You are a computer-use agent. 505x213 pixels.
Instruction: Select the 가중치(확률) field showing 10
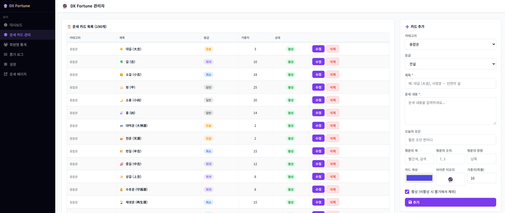[x=482, y=178]
